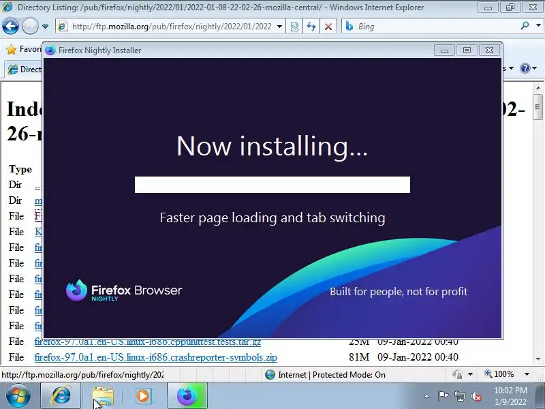This screenshot has height=409, width=545.
Task: Select the Directory Listing browser tab
Action: [24, 70]
